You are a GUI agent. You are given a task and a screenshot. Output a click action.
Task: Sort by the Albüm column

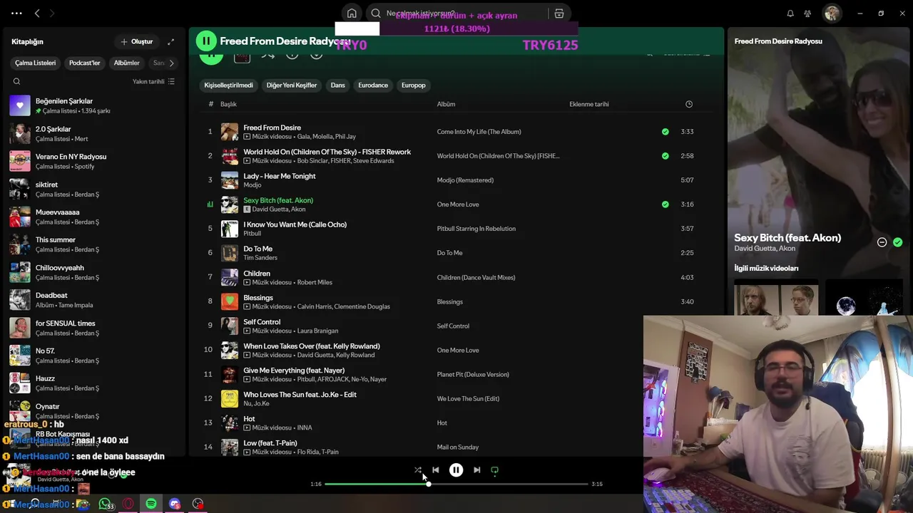pyautogui.click(x=446, y=104)
